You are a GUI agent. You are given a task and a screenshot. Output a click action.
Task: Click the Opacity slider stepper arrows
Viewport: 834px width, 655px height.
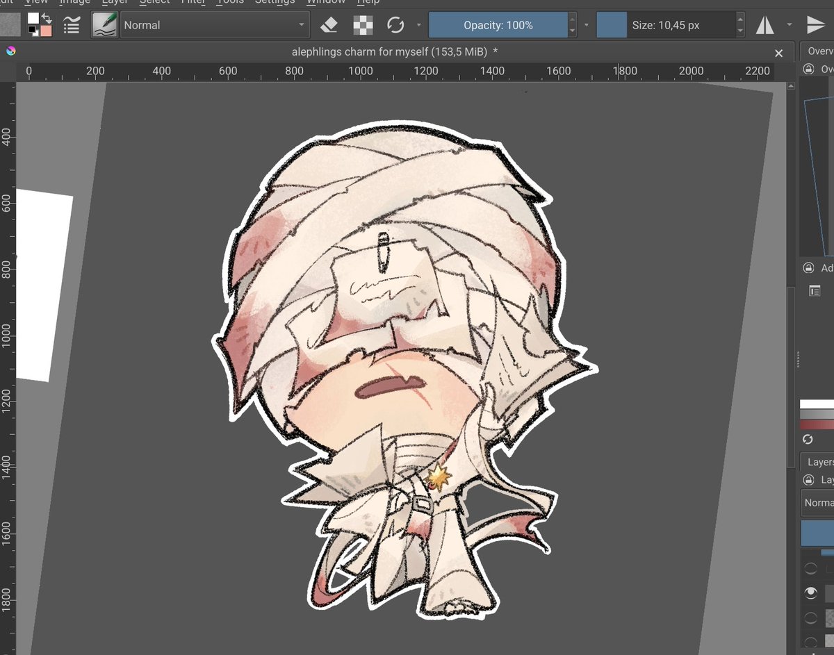[x=573, y=25]
